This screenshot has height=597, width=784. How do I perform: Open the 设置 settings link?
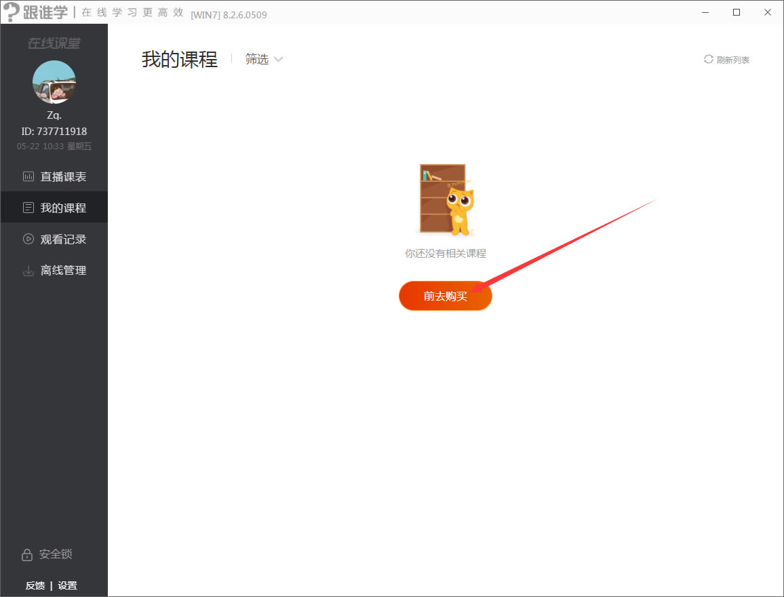pyautogui.click(x=68, y=585)
